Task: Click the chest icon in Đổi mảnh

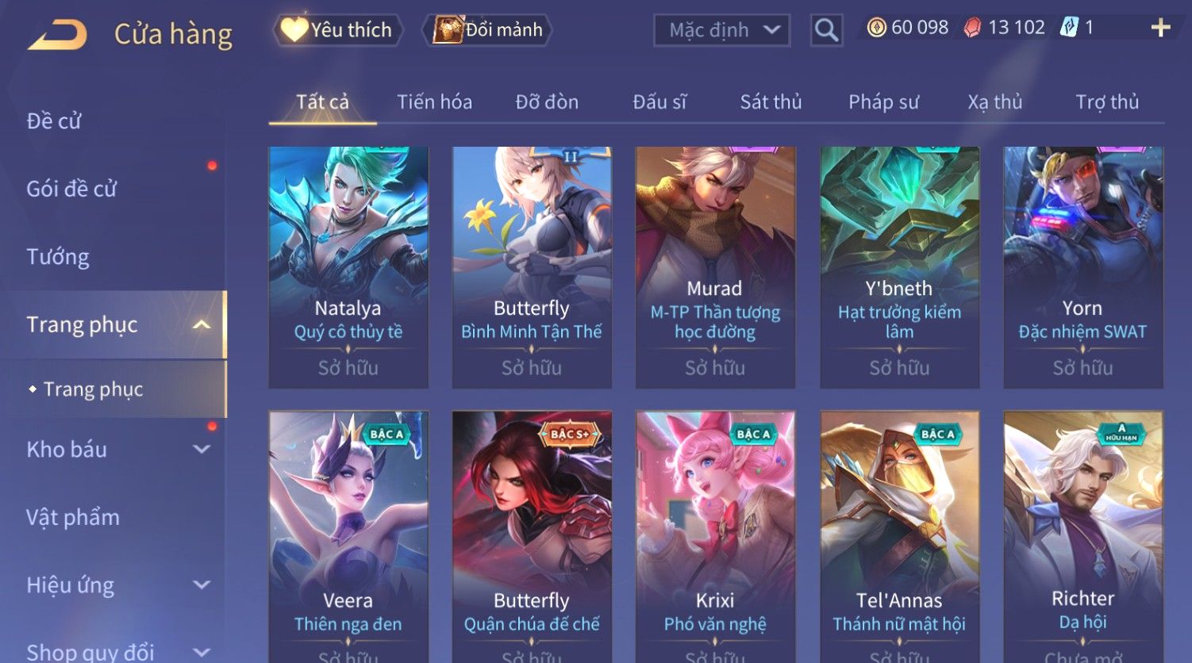Action: pos(448,30)
